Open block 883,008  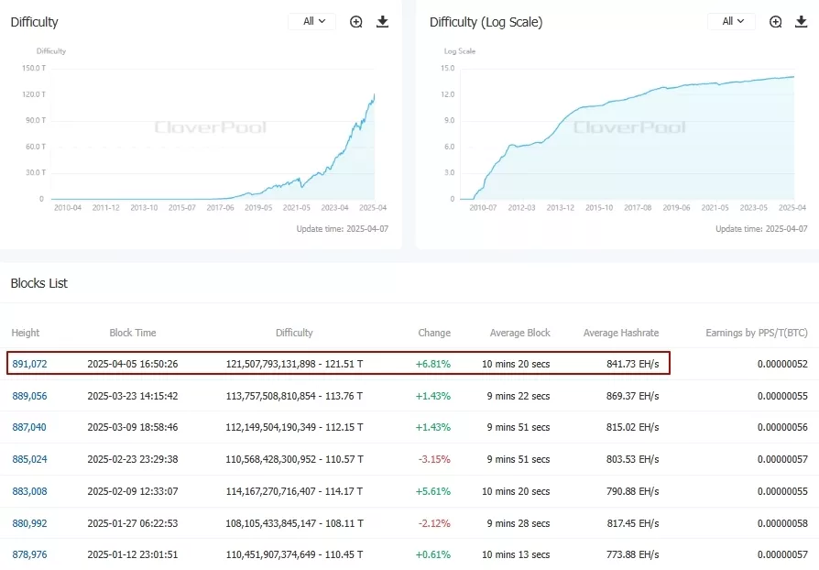29,490
